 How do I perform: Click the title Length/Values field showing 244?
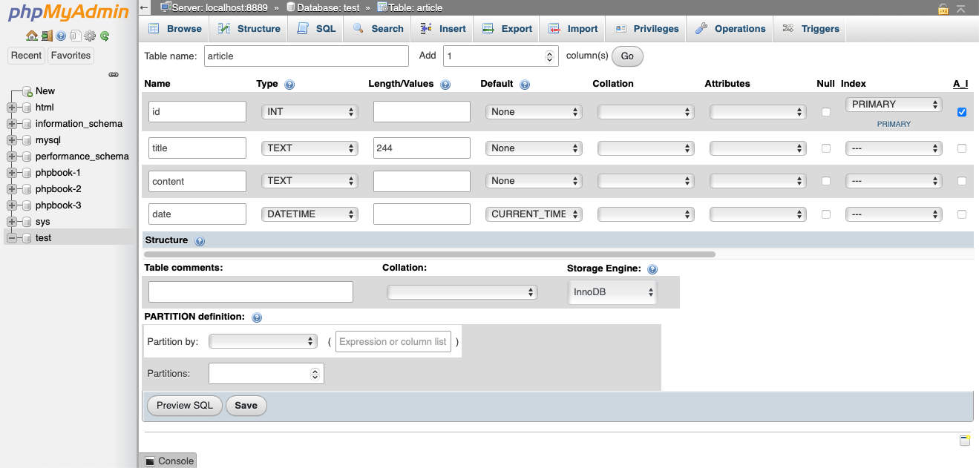(422, 148)
